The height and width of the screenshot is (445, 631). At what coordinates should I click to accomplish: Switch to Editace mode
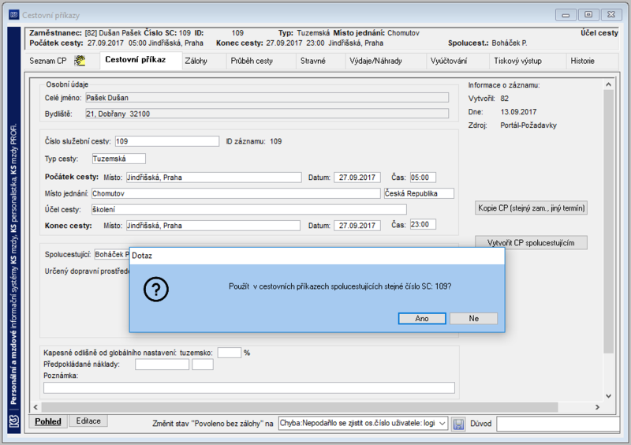88,421
